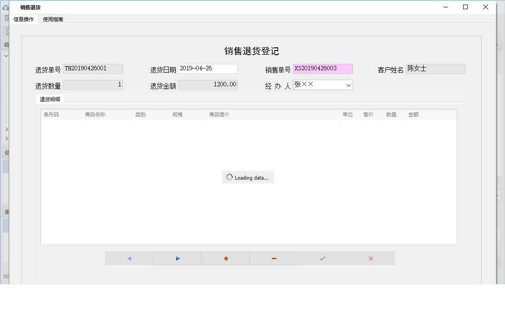Image resolution: width=505 pixels, height=324 pixels.
Task: Select the 信息操作 tab
Action: point(25,19)
